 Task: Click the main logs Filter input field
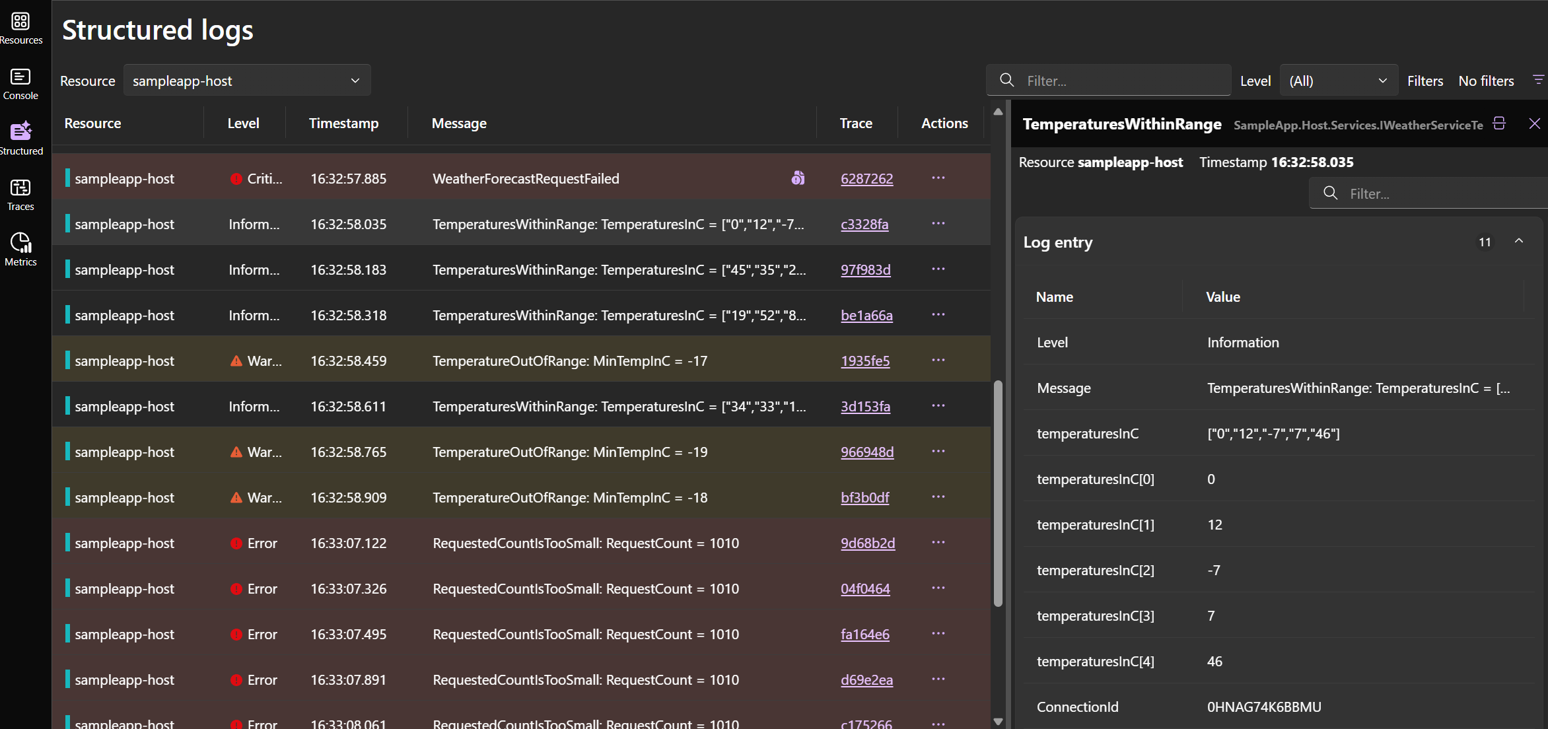tap(1109, 81)
